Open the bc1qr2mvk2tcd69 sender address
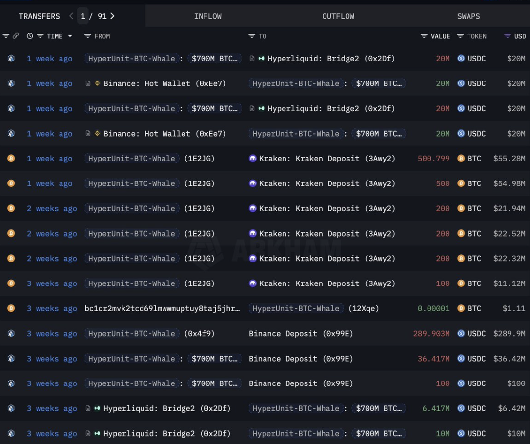This screenshot has height=444, width=530. point(162,308)
